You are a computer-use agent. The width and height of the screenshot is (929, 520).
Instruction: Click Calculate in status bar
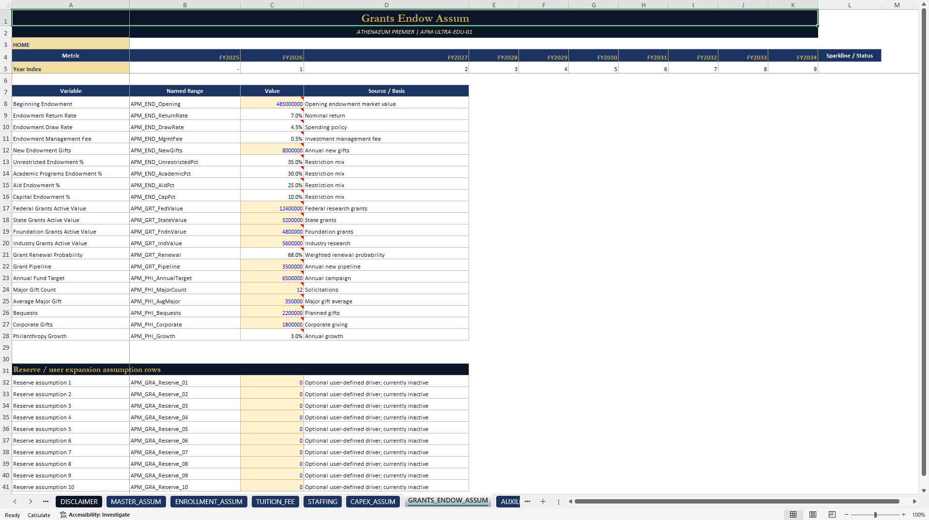point(39,515)
